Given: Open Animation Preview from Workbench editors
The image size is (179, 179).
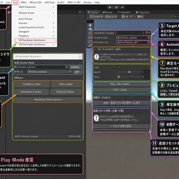Looking at the screenshot, I should tap(31, 92).
